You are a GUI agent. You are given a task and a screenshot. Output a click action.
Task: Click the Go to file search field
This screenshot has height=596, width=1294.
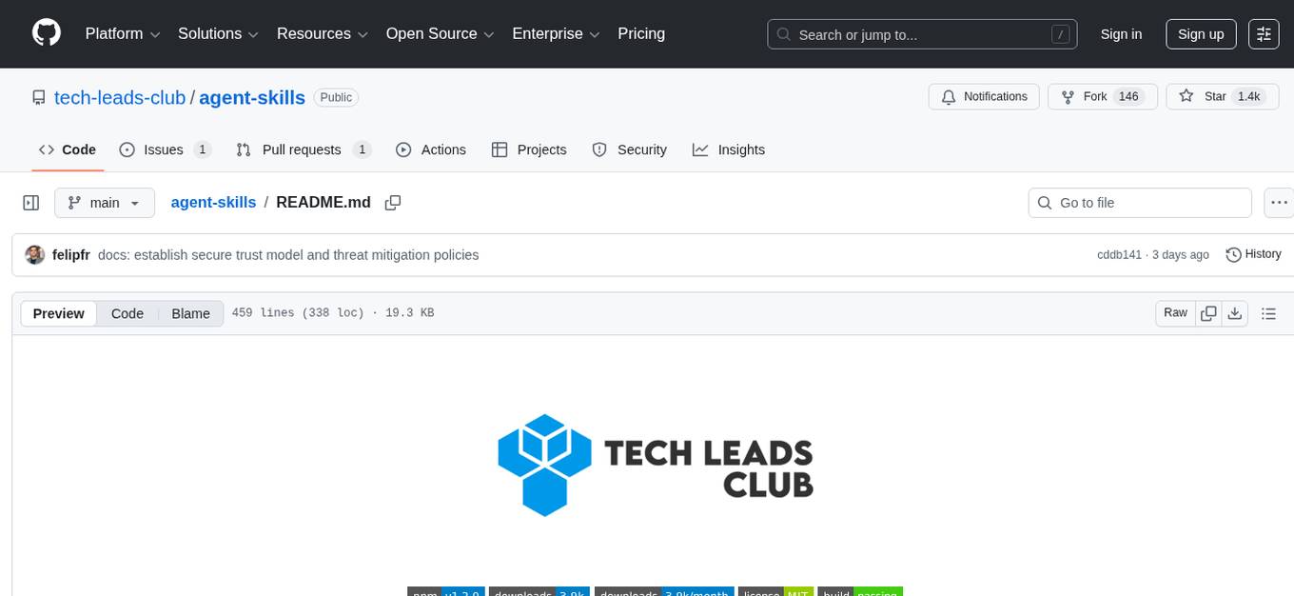tap(1140, 203)
